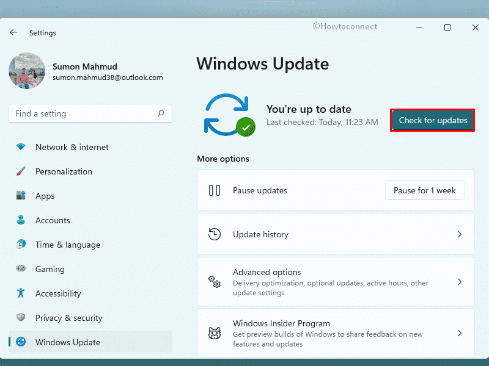This screenshot has width=489, height=366.
Task: Open the Sumon Mahmud profile picture
Action: 27,71
